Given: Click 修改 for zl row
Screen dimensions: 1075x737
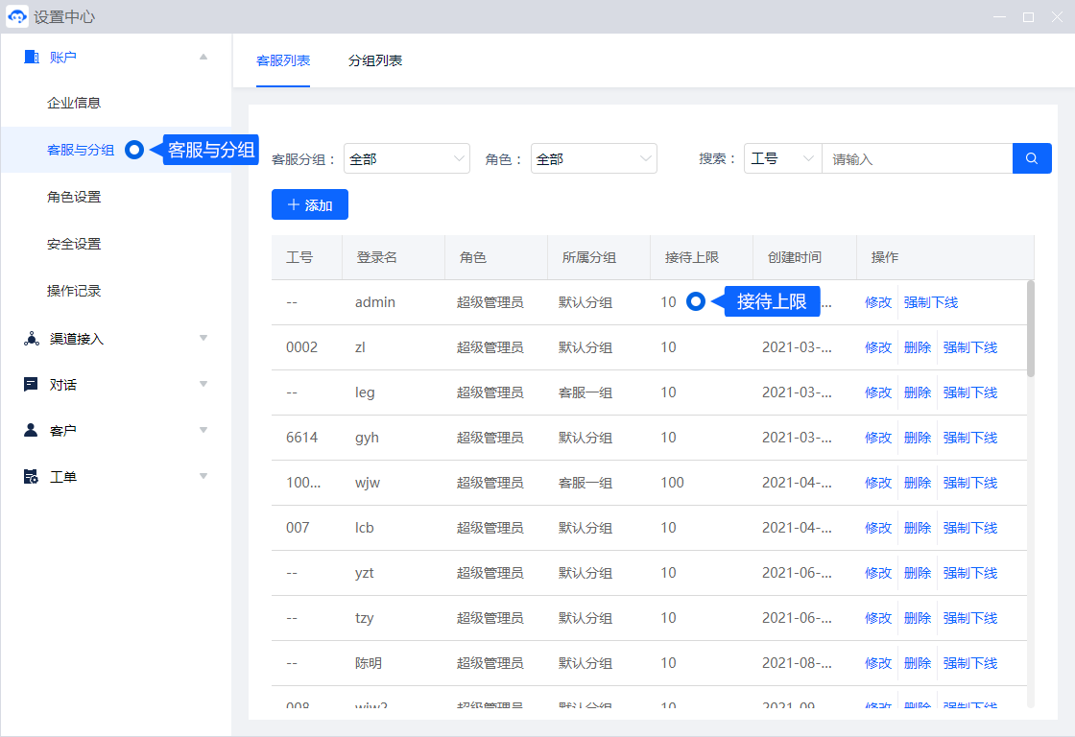Looking at the screenshot, I should (x=878, y=347).
